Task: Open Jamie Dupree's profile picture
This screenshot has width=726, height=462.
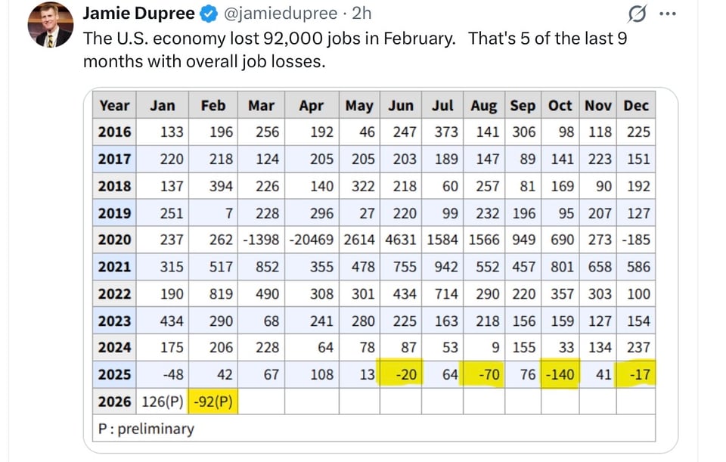Action: coord(51,25)
